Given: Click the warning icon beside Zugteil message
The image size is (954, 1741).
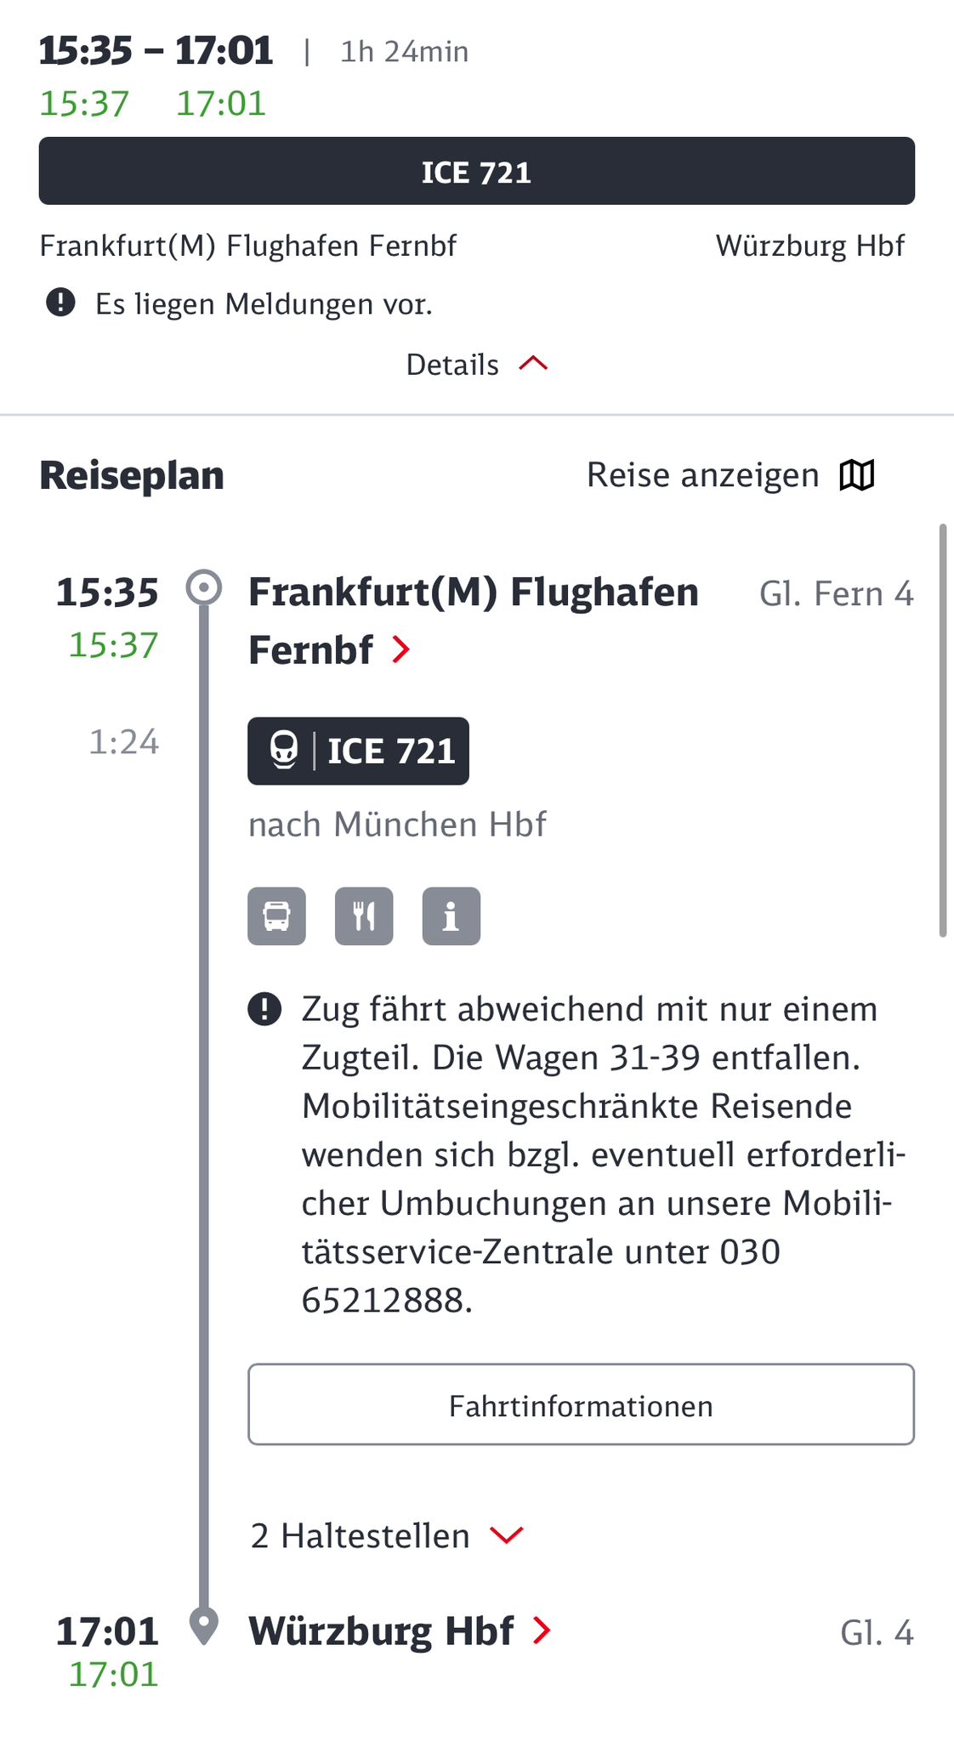Looking at the screenshot, I should (264, 1009).
